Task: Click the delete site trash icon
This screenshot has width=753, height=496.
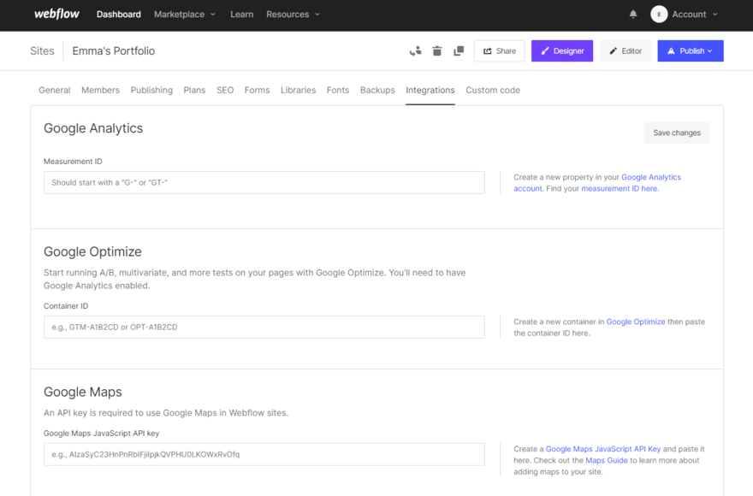Action: pyautogui.click(x=437, y=51)
